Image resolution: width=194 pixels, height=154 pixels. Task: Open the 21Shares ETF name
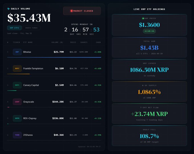(x=28, y=135)
